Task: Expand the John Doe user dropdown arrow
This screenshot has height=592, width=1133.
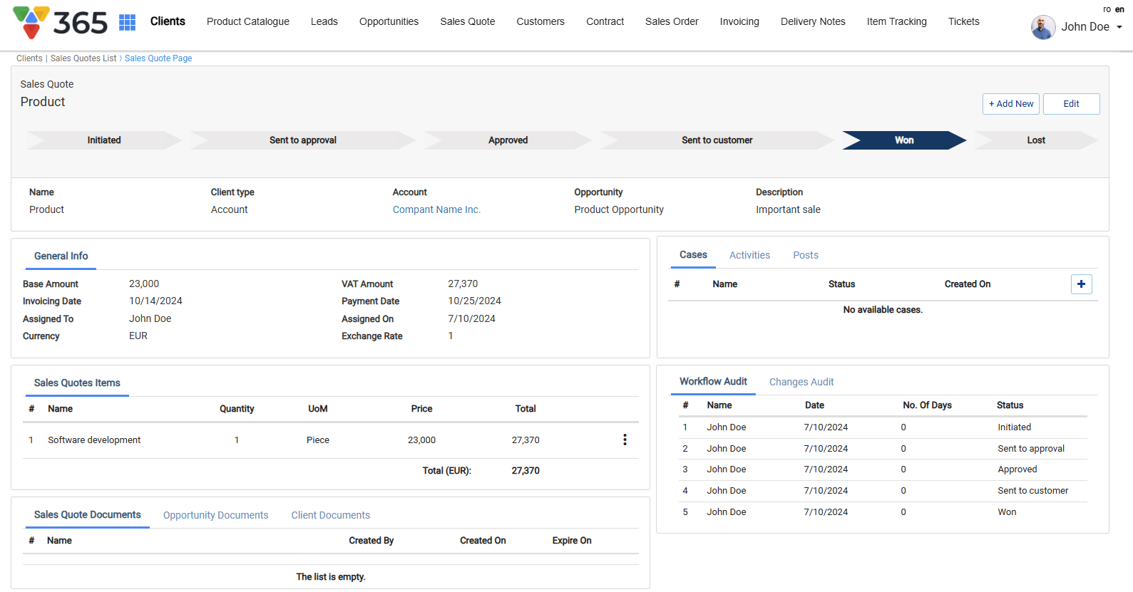Action: tap(1119, 27)
